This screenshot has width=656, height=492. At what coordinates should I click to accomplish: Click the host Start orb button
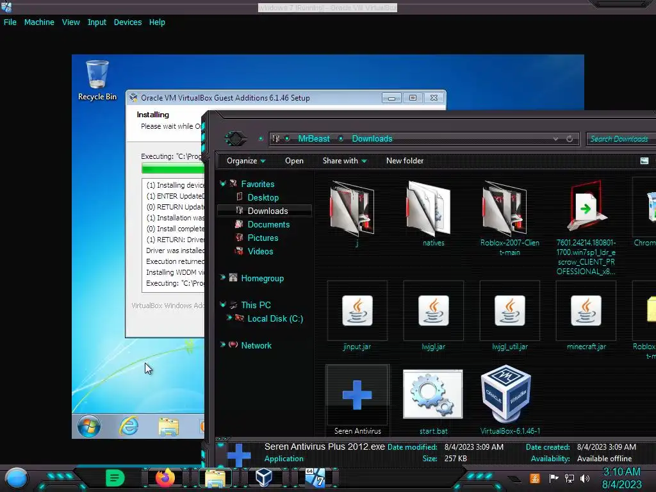coord(17,478)
